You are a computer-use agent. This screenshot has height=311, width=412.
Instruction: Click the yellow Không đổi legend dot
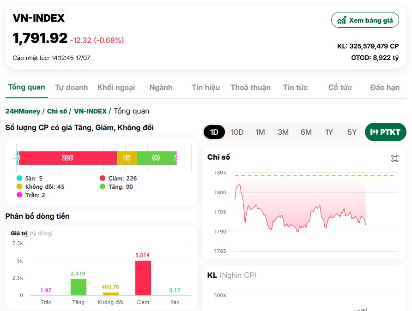pyautogui.click(x=19, y=186)
